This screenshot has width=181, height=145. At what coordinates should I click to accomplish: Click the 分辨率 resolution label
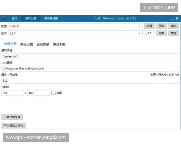click(5, 87)
